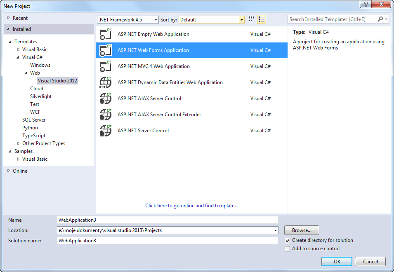Screen dimensions: 394x272
Task: Select SQL Server template category
Action: pyautogui.click(x=34, y=120)
